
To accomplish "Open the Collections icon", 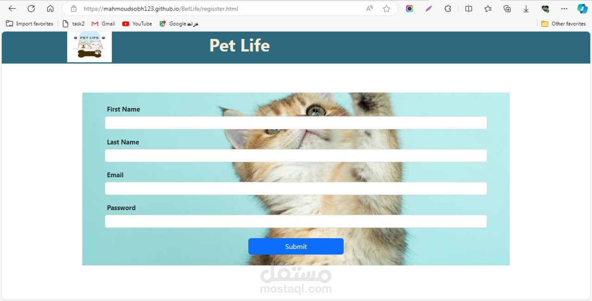I will pos(507,9).
